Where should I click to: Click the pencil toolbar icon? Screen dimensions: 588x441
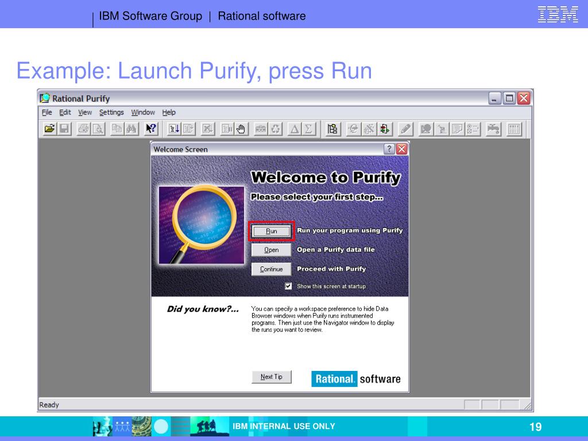(x=405, y=129)
